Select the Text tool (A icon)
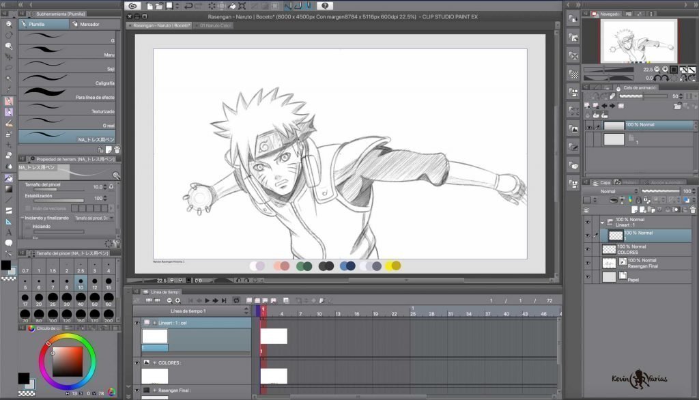The height and width of the screenshot is (400, 699). pyautogui.click(x=8, y=232)
